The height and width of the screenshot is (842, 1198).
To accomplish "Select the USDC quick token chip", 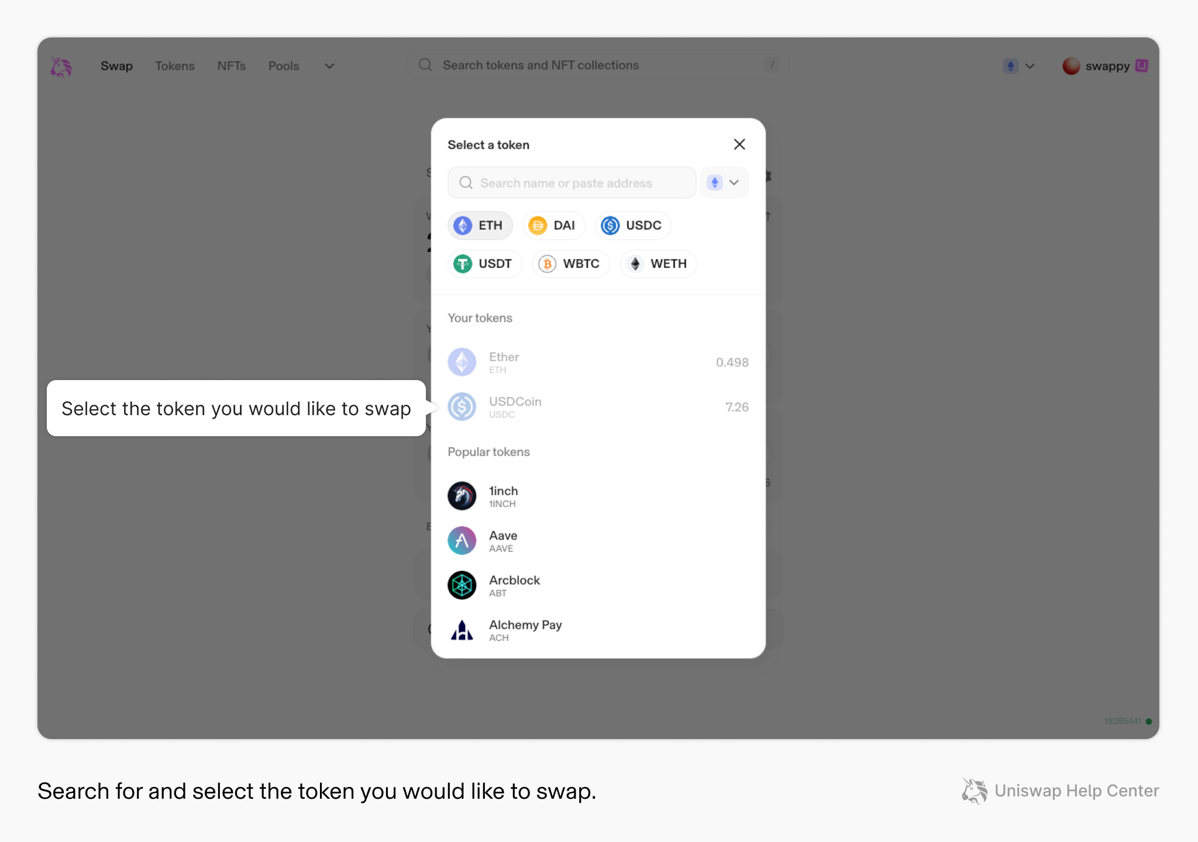I will pyautogui.click(x=633, y=226).
